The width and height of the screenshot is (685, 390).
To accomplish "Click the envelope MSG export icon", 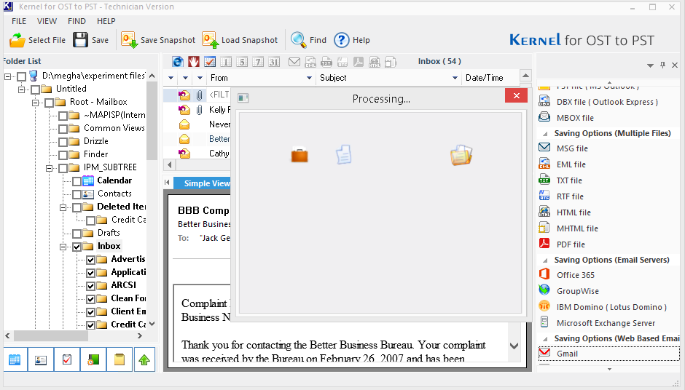I will tap(294, 62).
